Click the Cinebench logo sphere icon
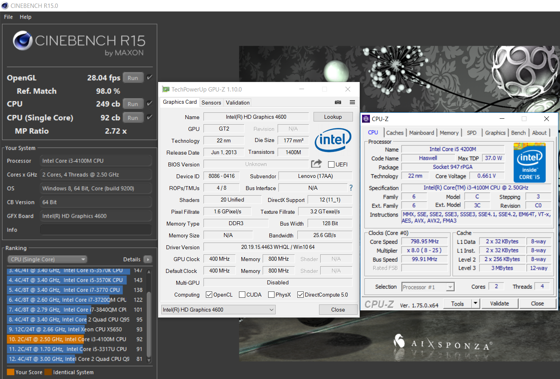 [22, 41]
